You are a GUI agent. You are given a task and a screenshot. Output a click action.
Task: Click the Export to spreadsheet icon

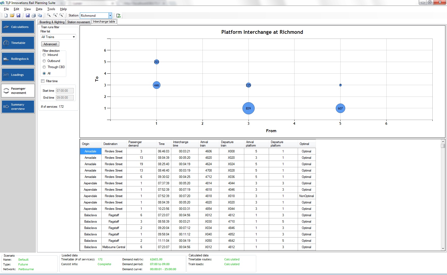pyautogui.click(x=118, y=16)
